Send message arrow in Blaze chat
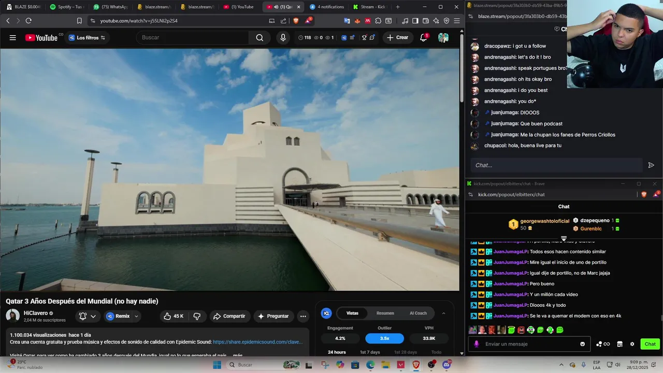Viewport: 663px width, 373px height. pyautogui.click(x=651, y=165)
